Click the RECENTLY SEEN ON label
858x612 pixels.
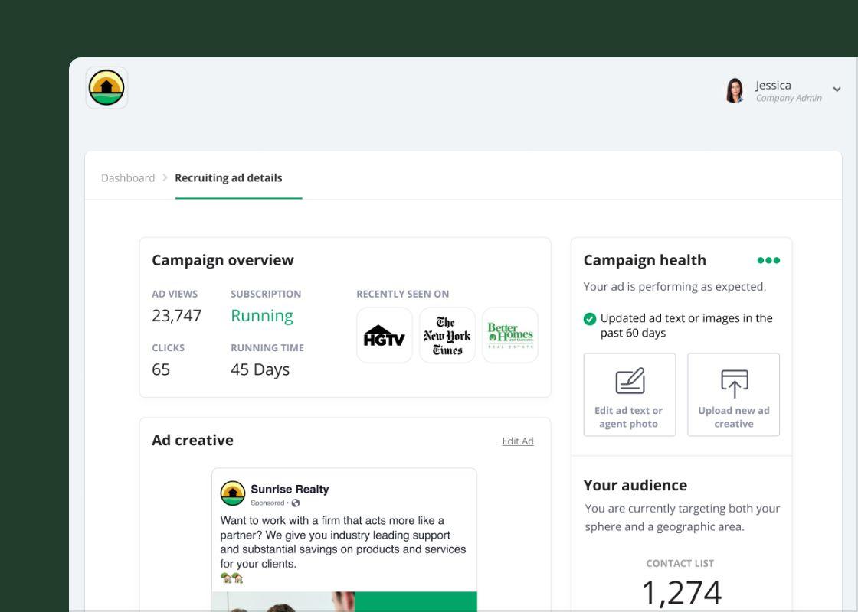[x=403, y=294]
